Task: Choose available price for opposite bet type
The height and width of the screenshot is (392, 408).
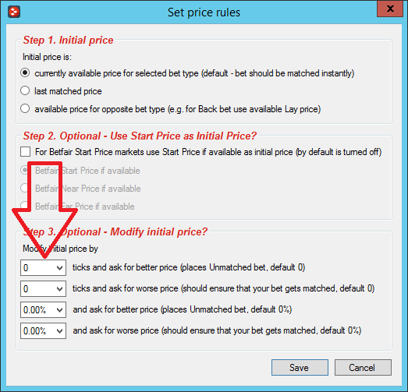Action: pyautogui.click(x=25, y=108)
